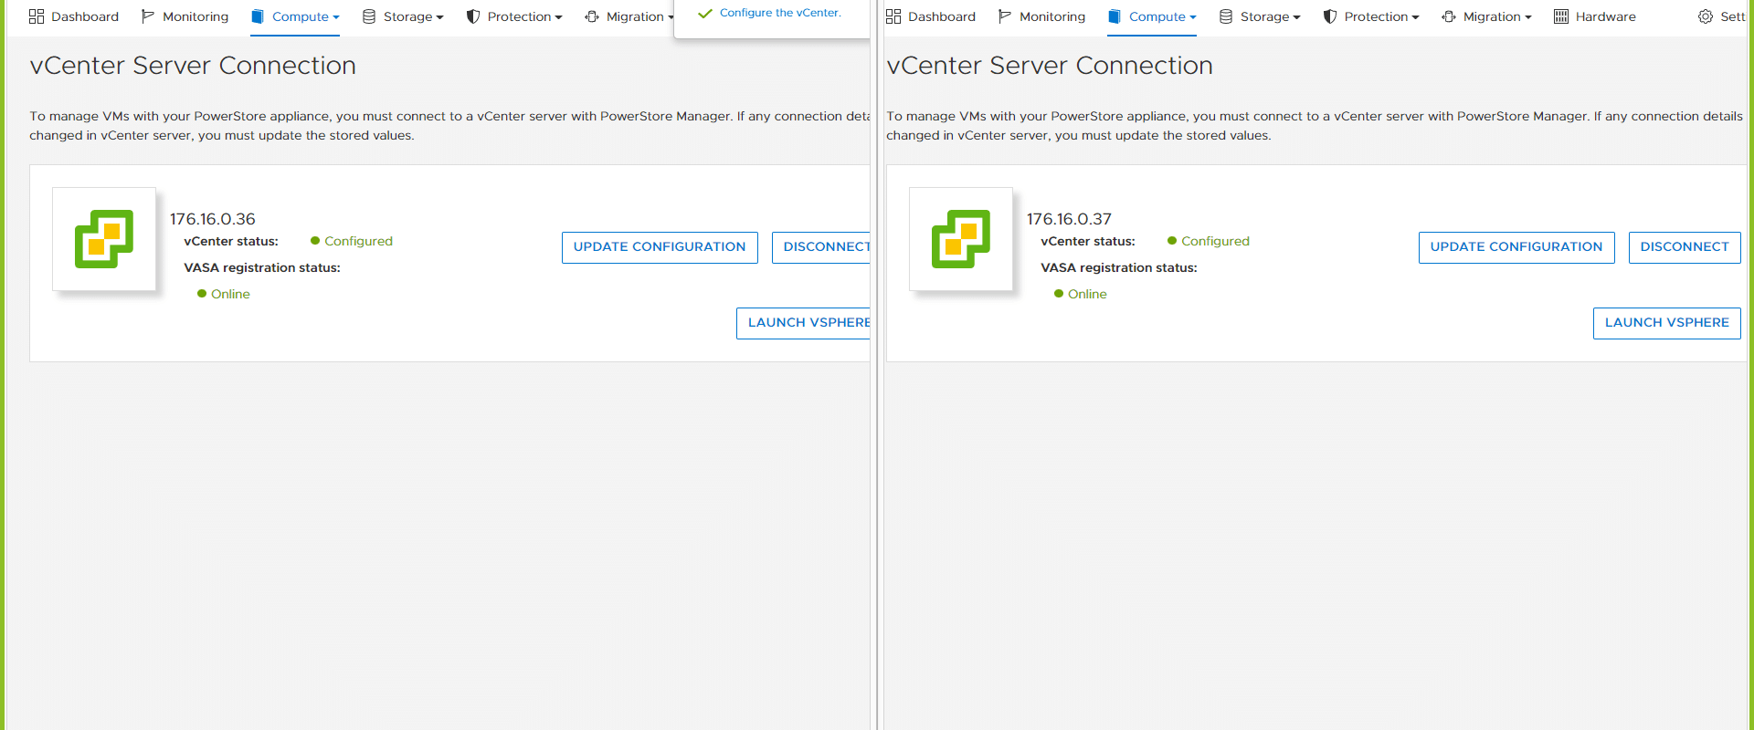Image resolution: width=1754 pixels, height=730 pixels.
Task: Launch vSphere for 176.16.0.36
Action: 804,323
